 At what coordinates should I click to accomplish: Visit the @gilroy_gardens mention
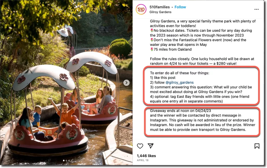click(x=179, y=82)
